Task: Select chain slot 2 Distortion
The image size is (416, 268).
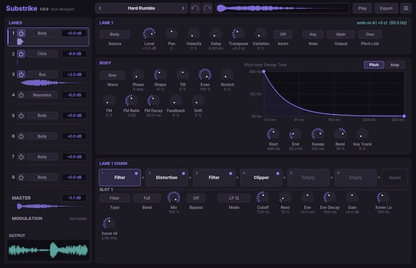Action: coord(167,178)
